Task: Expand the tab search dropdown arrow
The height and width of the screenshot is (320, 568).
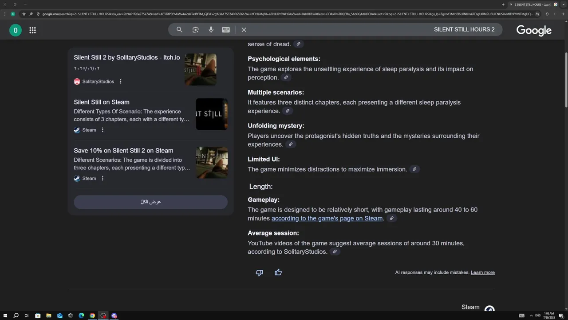Action: pyautogui.click(x=563, y=4)
